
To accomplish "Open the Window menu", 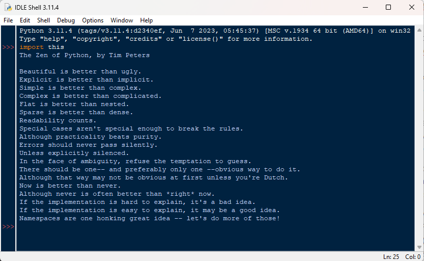I will tap(122, 20).
